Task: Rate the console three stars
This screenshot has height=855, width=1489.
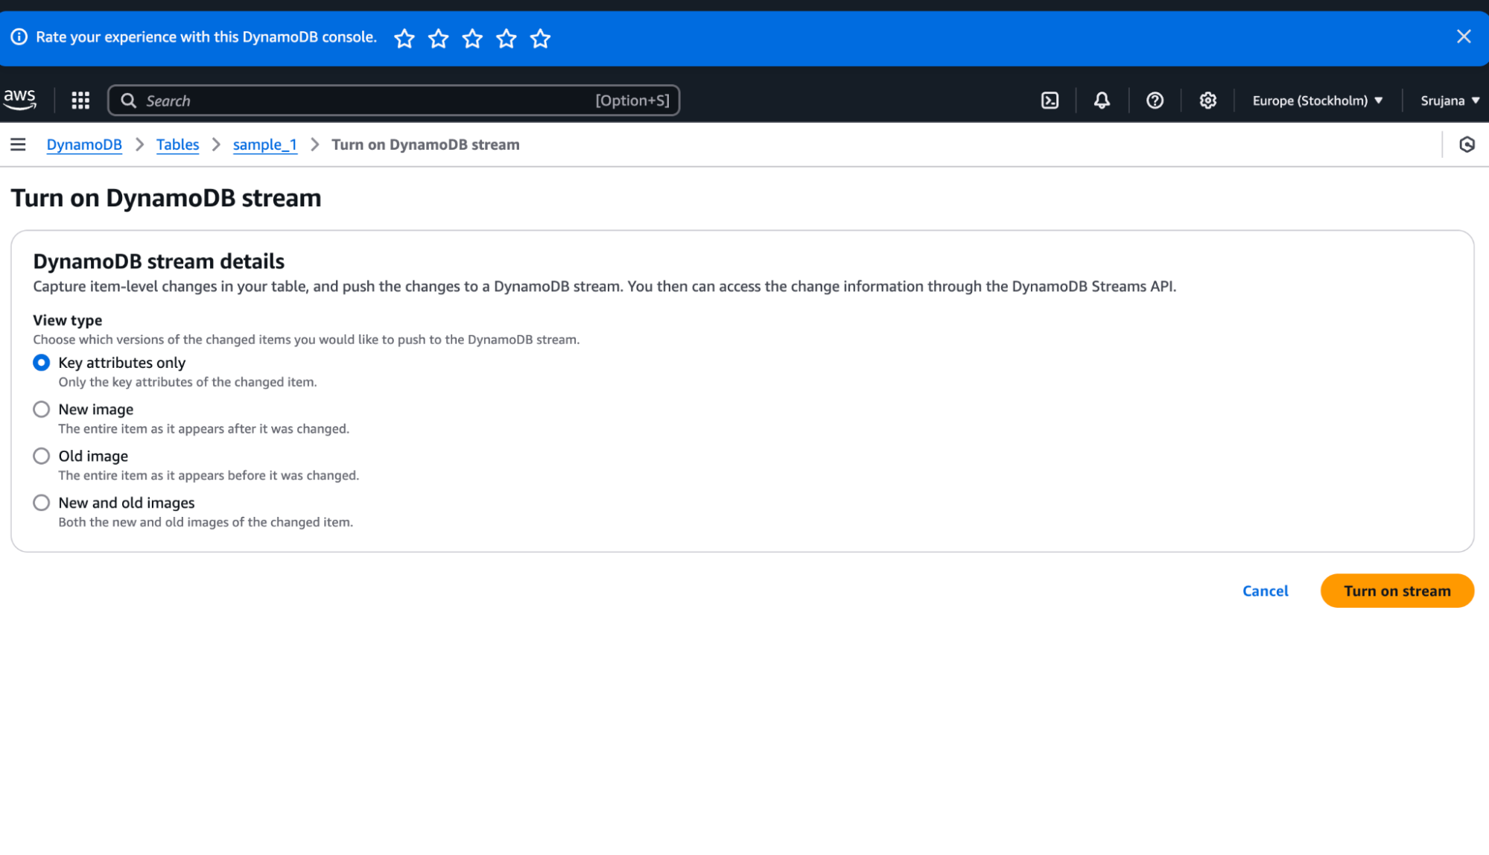Action: (x=472, y=38)
